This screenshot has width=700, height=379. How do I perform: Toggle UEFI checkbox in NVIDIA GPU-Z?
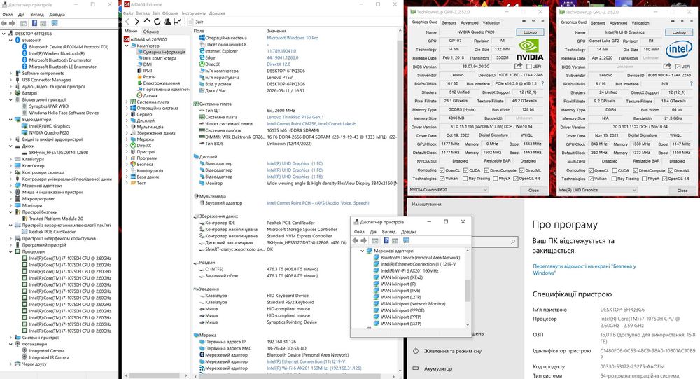(x=529, y=67)
